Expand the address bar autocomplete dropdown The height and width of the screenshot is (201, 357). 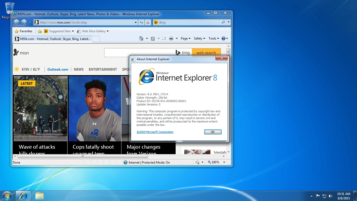(136, 23)
